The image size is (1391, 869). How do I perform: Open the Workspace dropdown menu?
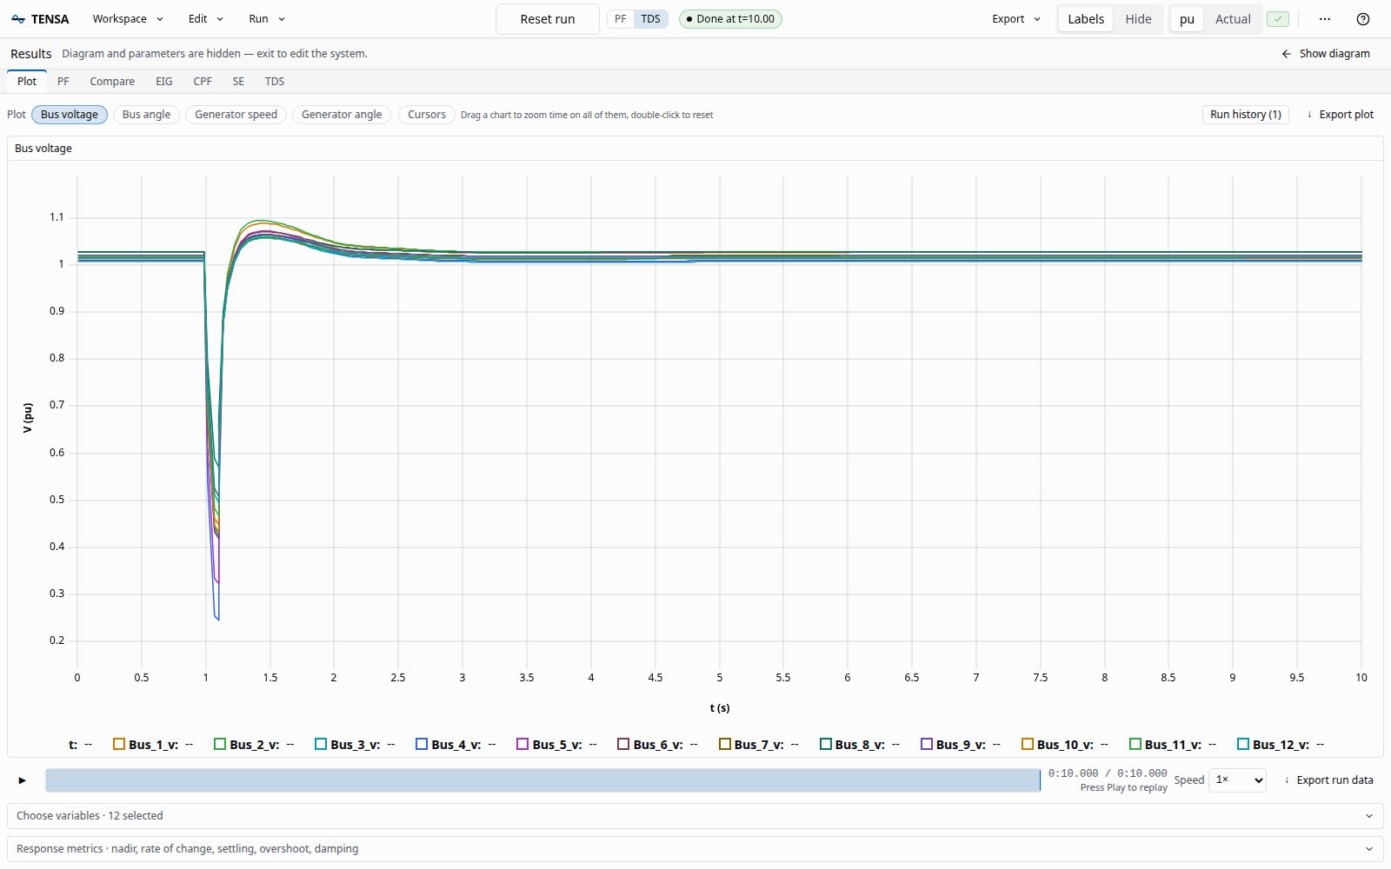point(128,19)
